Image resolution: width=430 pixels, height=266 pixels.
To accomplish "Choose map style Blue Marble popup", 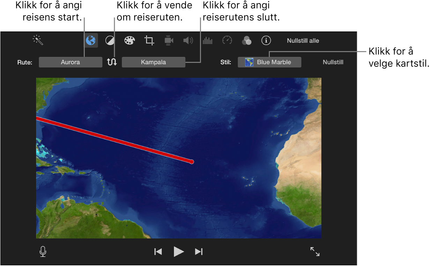I will pyautogui.click(x=269, y=62).
